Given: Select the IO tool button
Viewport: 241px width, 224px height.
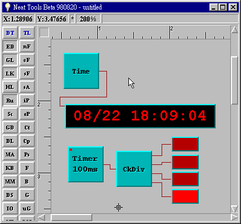Looking at the screenshot, I should click(10, 208).
